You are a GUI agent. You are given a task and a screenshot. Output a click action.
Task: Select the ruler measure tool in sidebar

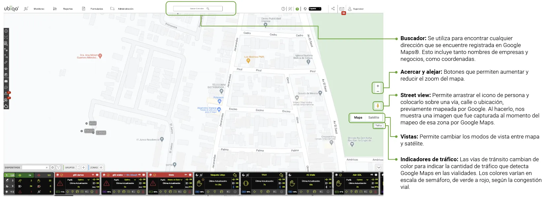click(x=6, y=62)
